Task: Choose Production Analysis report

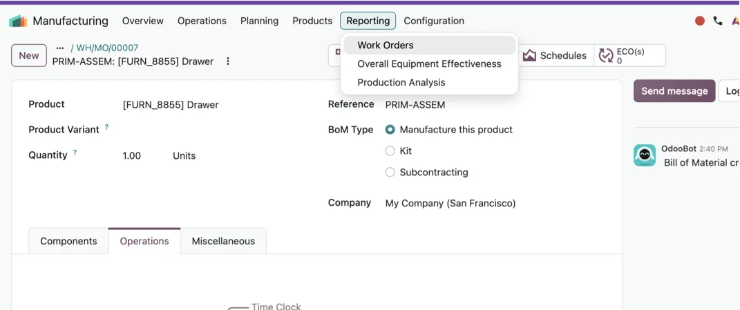Action: point(429,83)
